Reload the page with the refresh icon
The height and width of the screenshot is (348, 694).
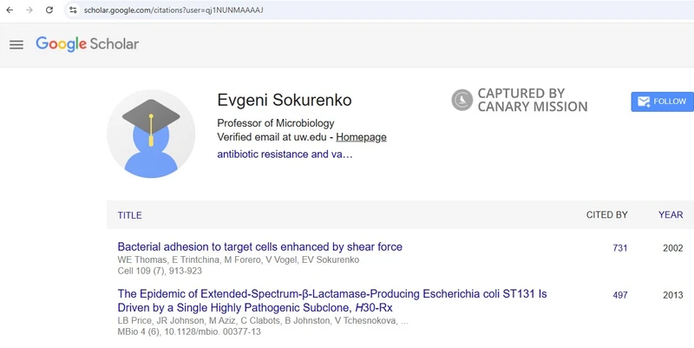click(x=49, y=10)
